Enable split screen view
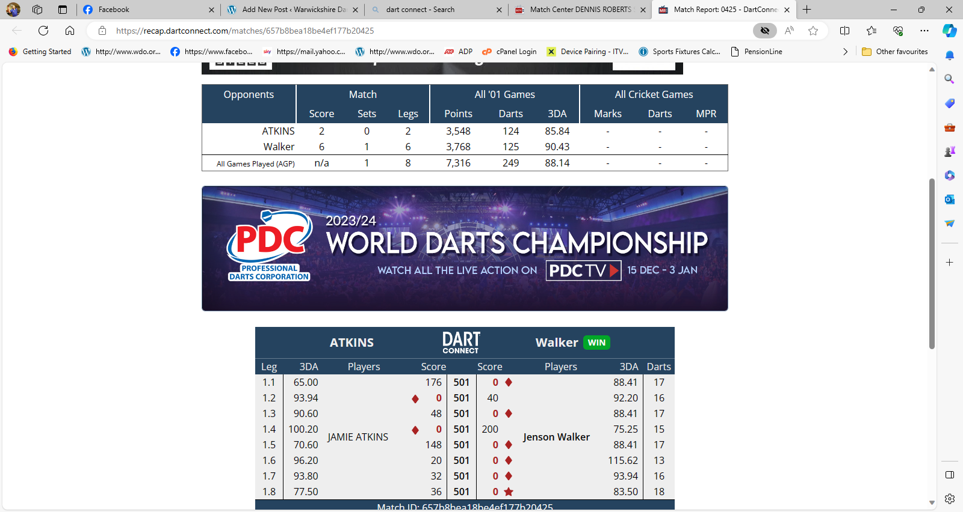 point(844,31)
